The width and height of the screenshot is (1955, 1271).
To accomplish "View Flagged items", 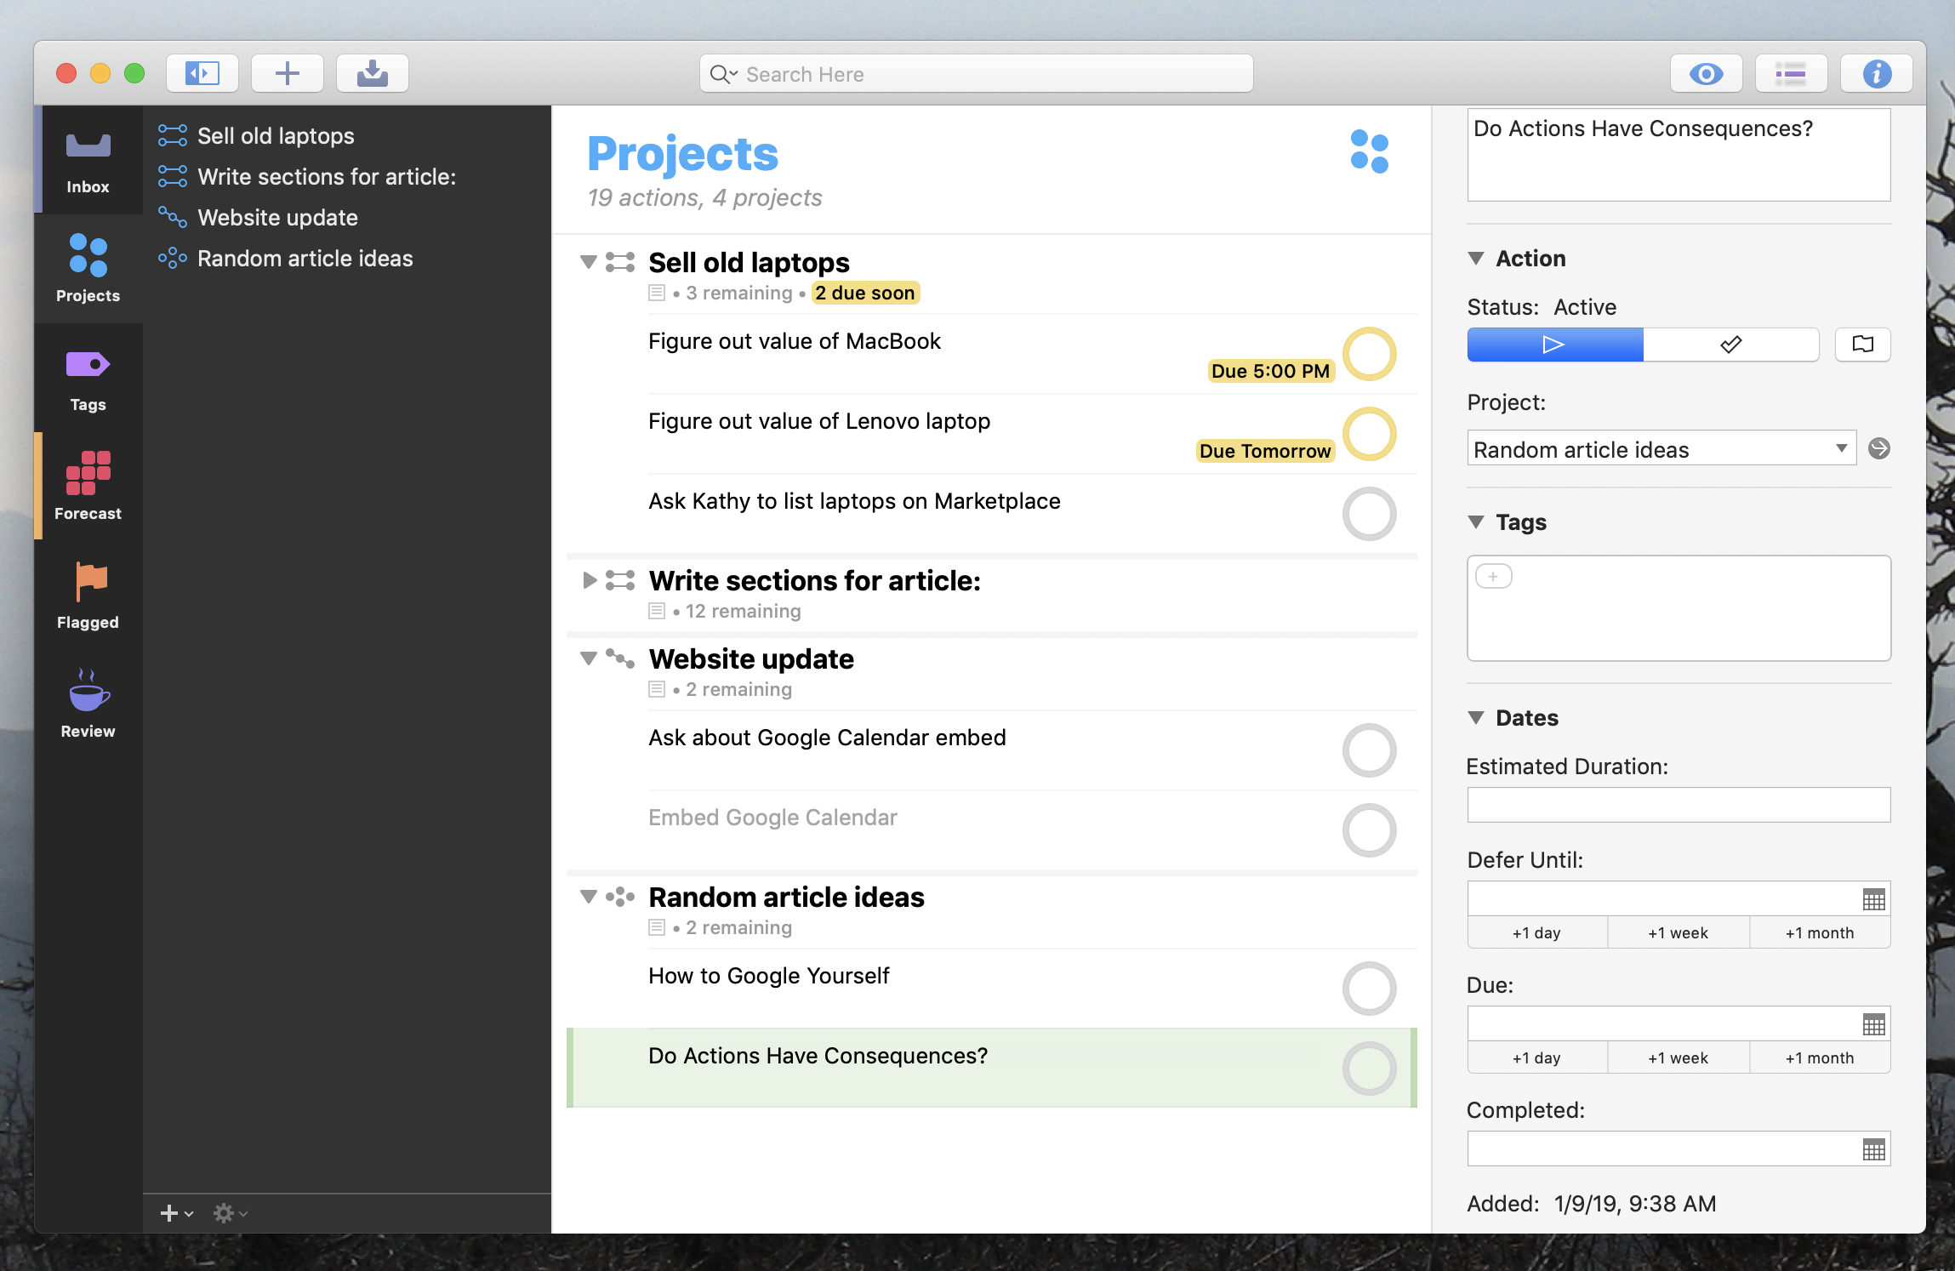I will (87, 594).
